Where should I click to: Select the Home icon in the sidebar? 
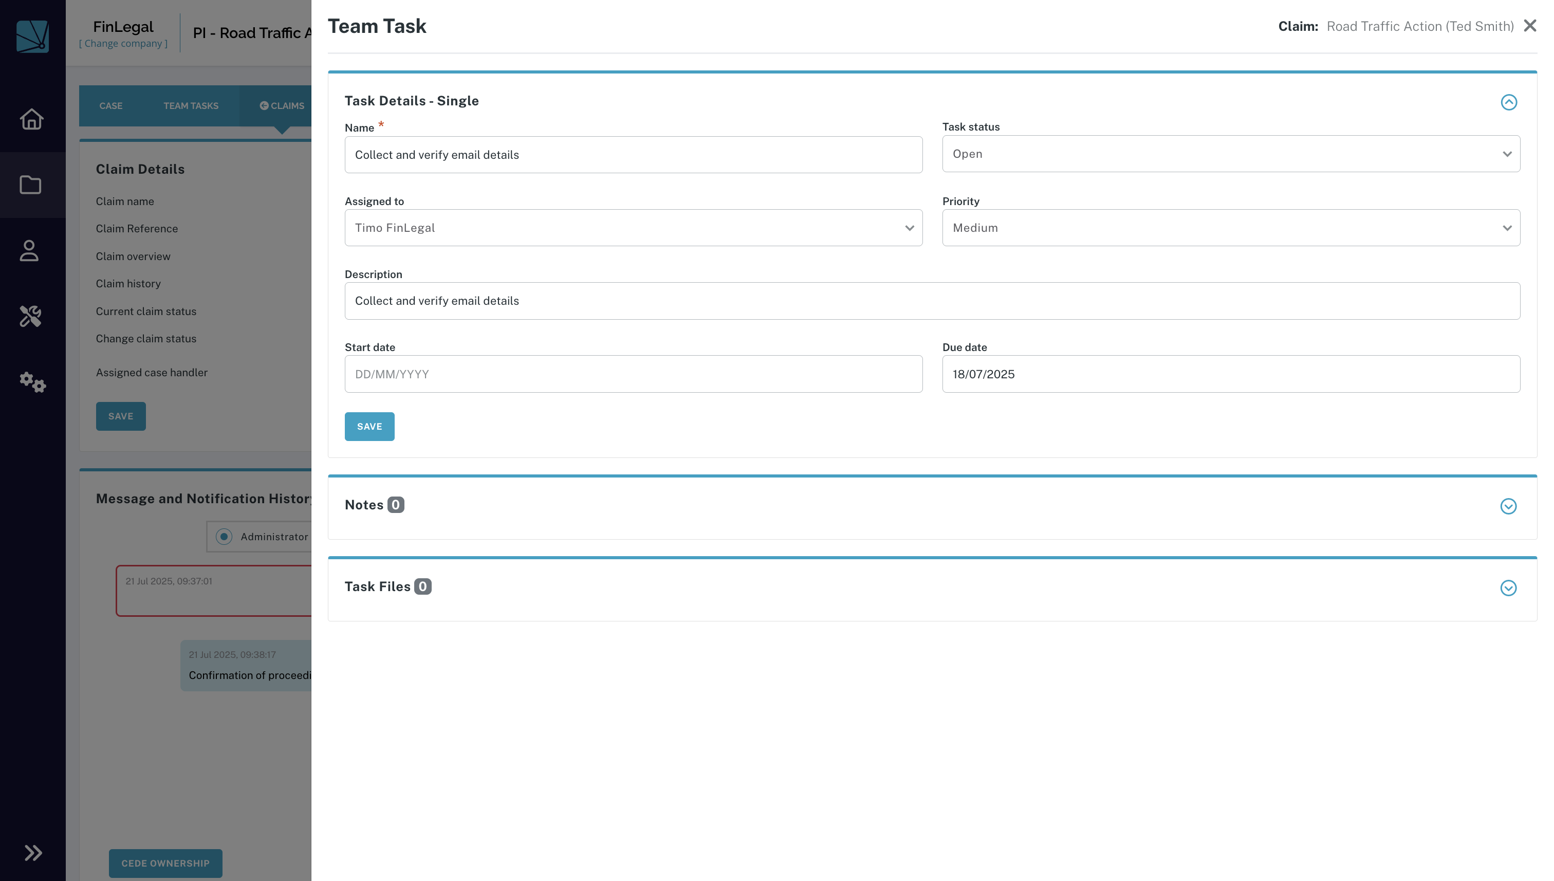click(31, 119)
